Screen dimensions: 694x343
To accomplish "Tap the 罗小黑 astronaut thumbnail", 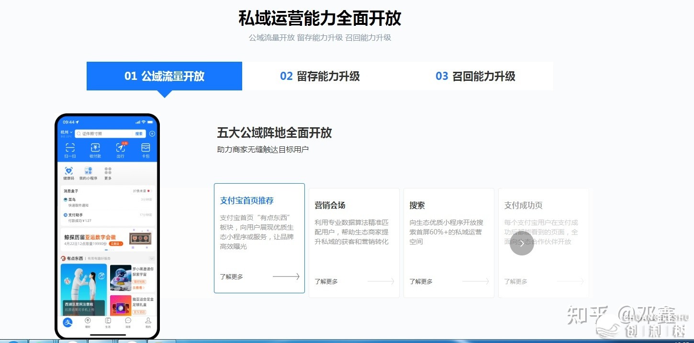I will 121,277.
